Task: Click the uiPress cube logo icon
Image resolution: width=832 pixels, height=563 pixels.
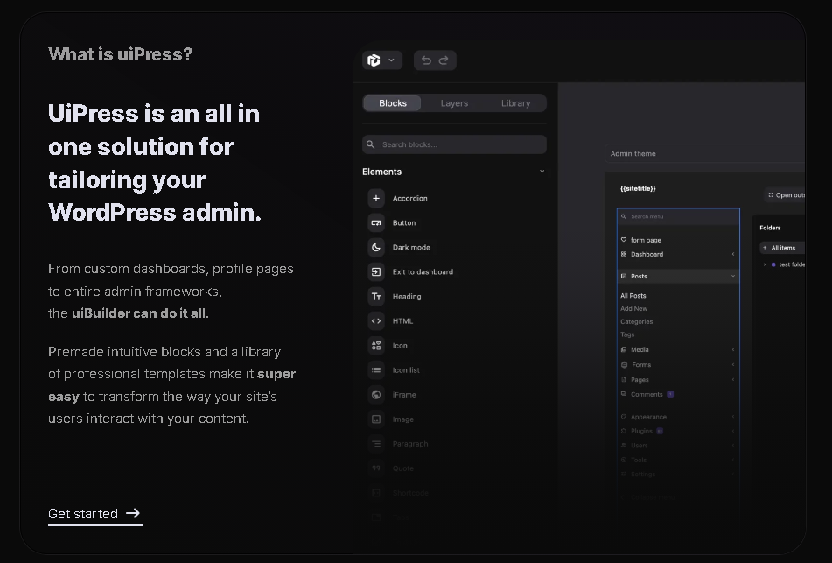Action: [x=374, y=60]
